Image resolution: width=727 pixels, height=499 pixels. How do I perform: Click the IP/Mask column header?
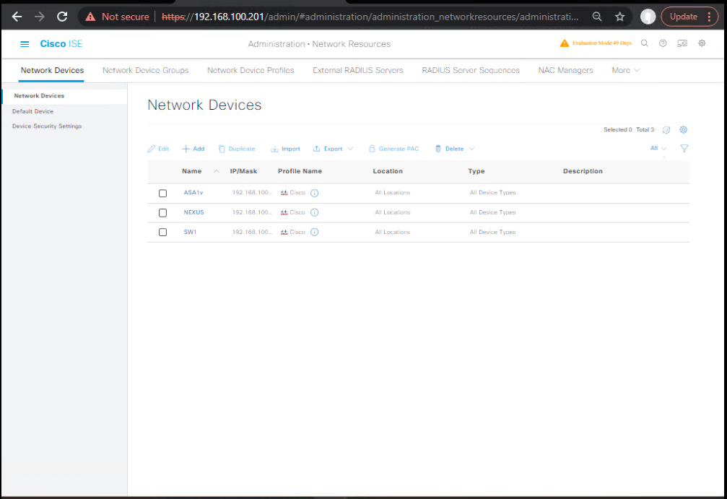coord(243,171)
